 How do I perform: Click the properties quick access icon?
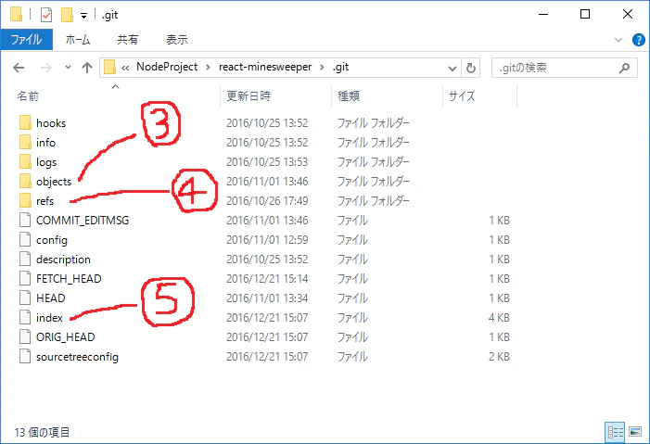46,16
